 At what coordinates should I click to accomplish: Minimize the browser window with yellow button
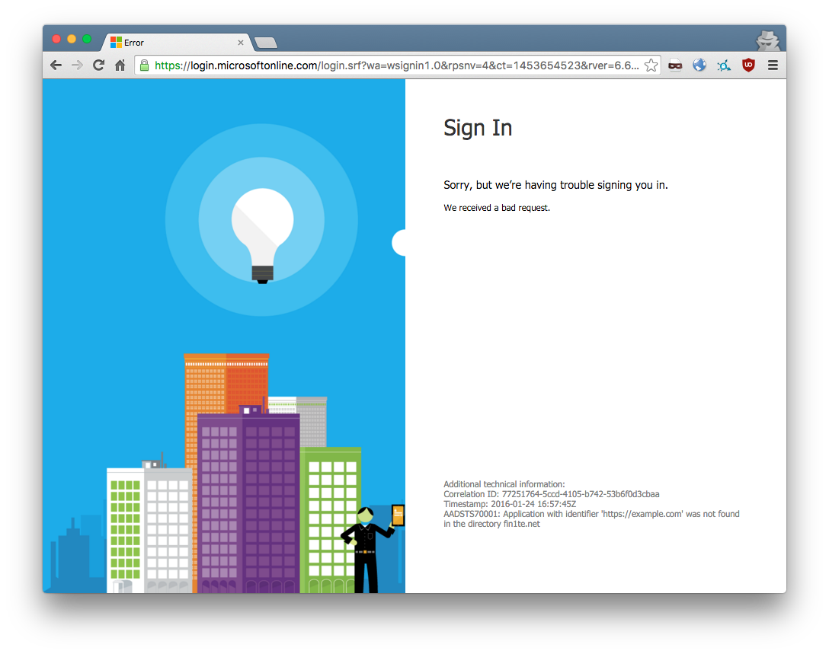pyautogui.click(x=72, y=39)
